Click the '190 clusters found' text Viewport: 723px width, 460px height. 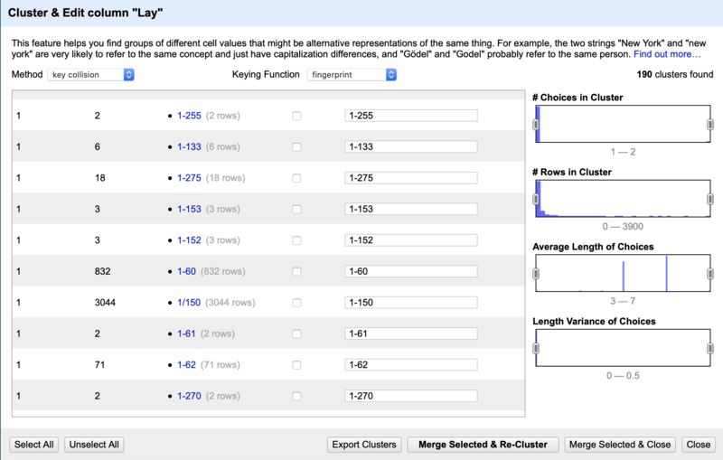(675, 75)
